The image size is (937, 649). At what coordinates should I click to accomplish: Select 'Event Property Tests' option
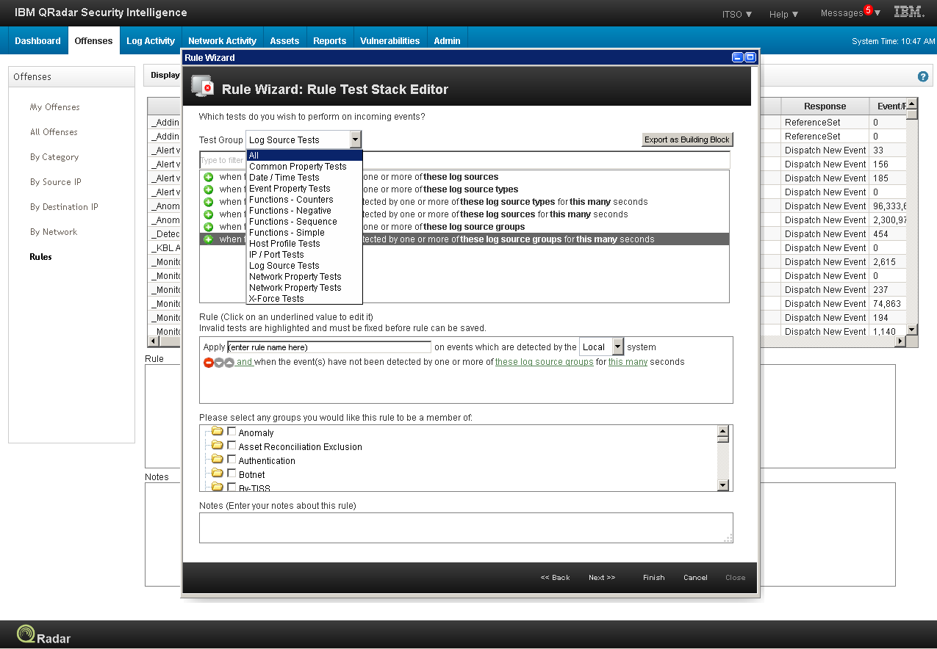[304, 189]
